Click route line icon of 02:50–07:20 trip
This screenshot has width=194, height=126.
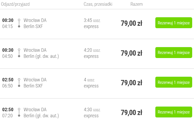pyautogui.click(x=19, y=112)
